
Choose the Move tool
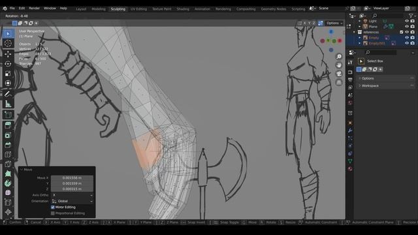click(x=8, y=54)
